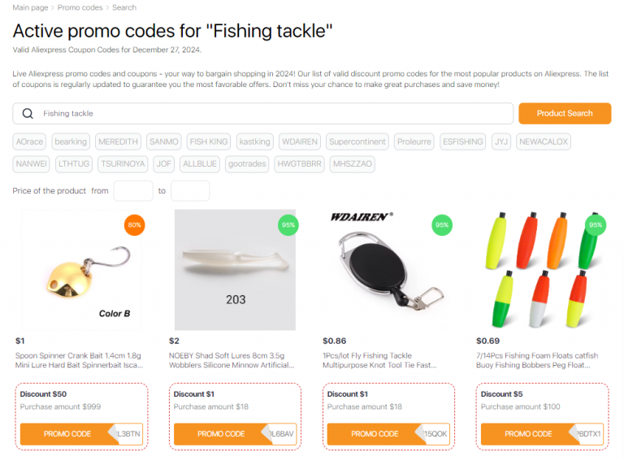The height and width of the screenshot is (461, 624).
Task: Focus the Fishing tackle search field
Action: click(x=268, y=114)
